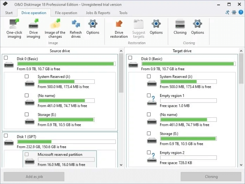
Task: Click the running-man express view icon
Action: 227,12
